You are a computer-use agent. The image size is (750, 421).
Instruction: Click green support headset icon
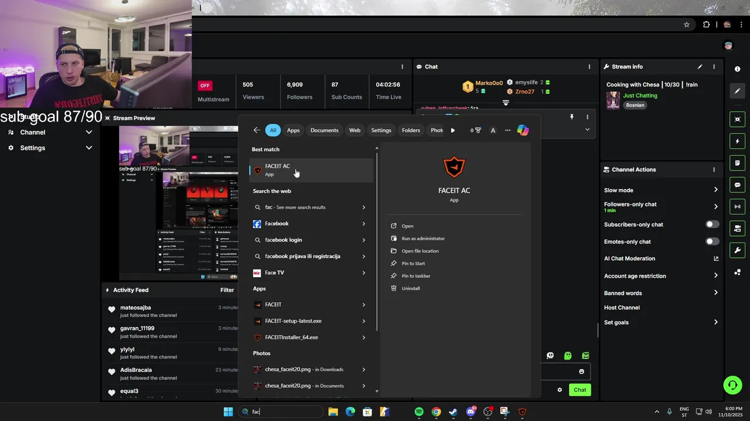(732, 385)
